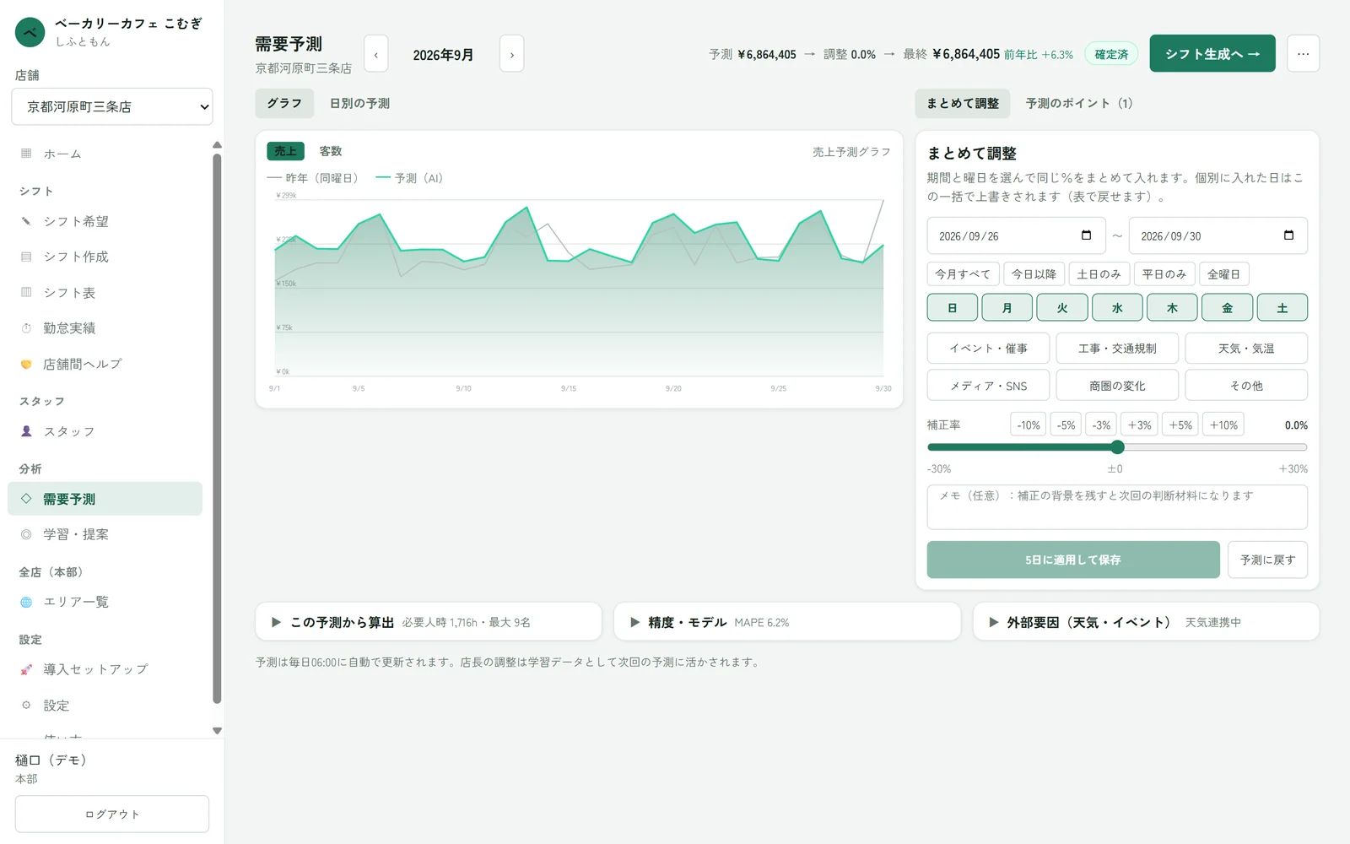Click the シフト生成へ button

tap(1212, 53)
